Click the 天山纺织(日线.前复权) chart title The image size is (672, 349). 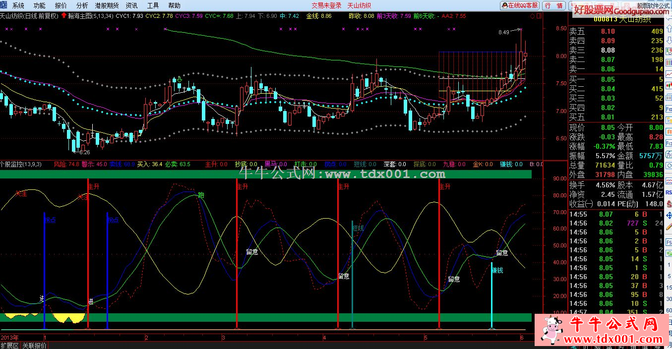(29, 16)
